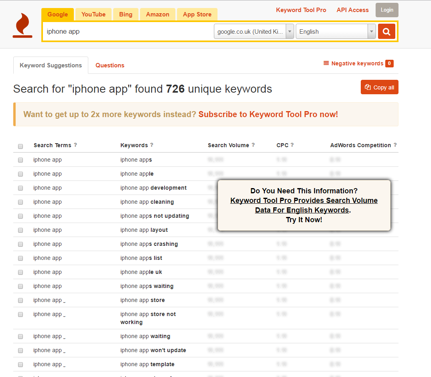Switch to the App Store tab
431x377 pixels.
197,14
